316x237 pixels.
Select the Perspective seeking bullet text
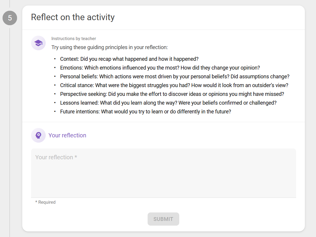[x=172, y=94]
